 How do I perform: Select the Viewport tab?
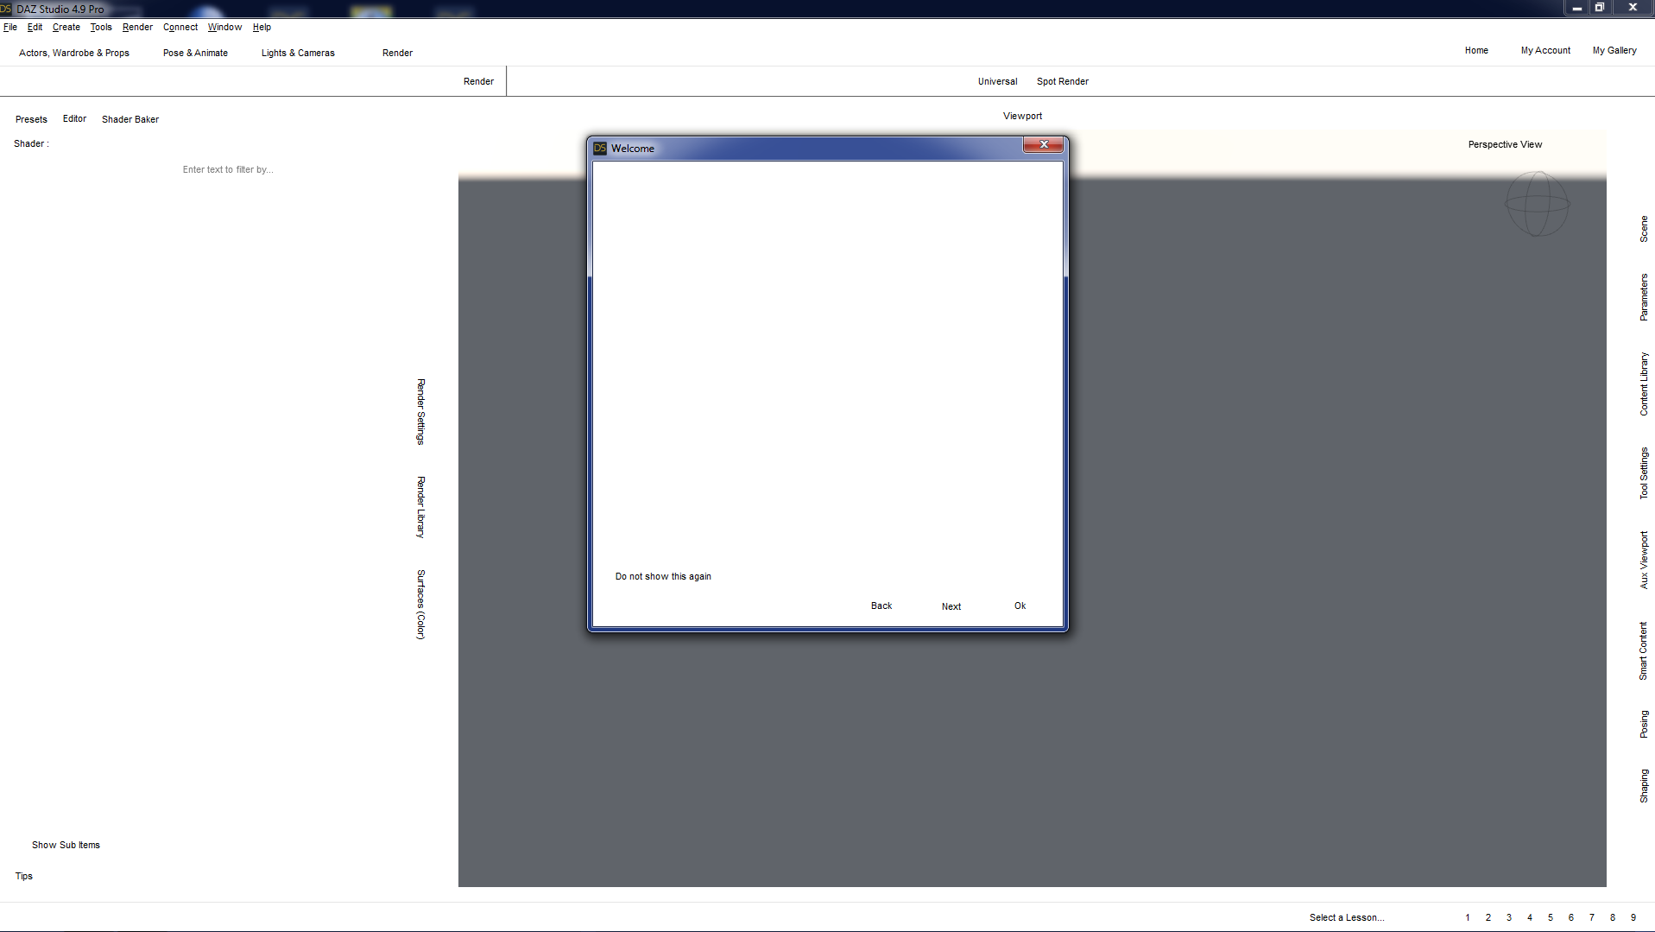pyautogui.click(x=1022, y=117)
